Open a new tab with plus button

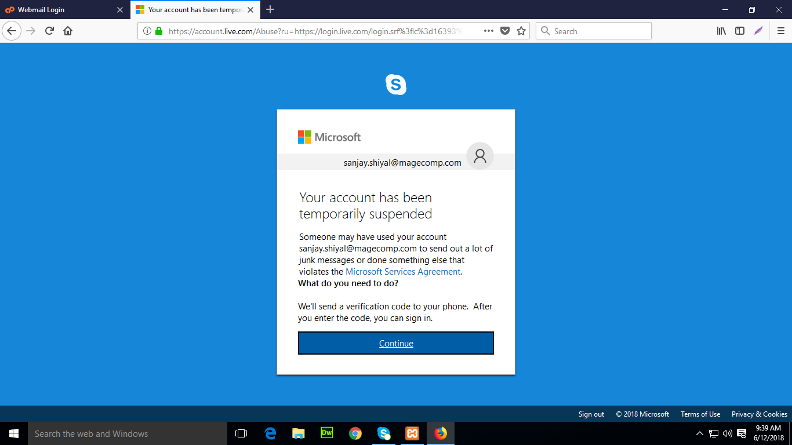point(270,9)
